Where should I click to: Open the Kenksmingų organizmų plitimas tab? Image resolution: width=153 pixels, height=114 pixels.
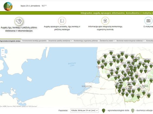tap(86, 41)
